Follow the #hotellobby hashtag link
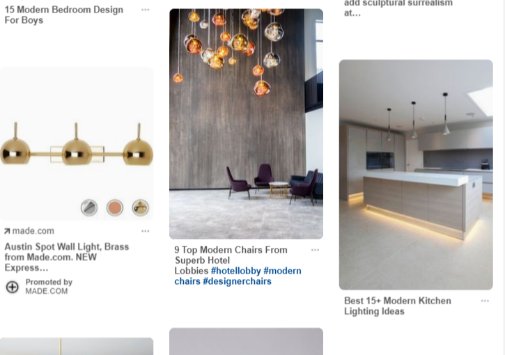Image resolution: width=505 pixels, height=355 pixels. pyautogui.click(x=235, y=271)
